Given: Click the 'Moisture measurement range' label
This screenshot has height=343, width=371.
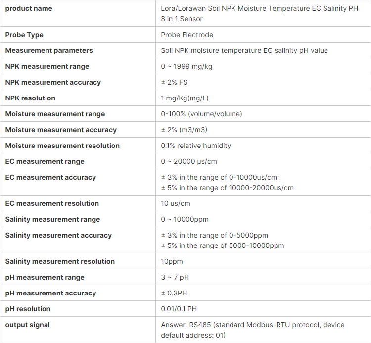Looking at the screenshot, I should (x=55, y=114).
